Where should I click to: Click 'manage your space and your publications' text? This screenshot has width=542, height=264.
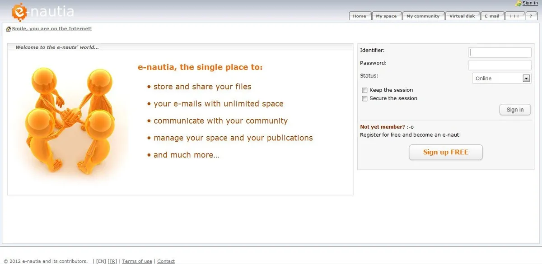point(233,138)
